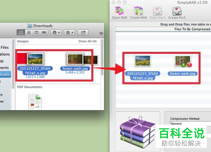The height and width of the screenshot is (152, 211).
Task: Click the forest-path.jpg filename label in Finder
Action: (x=75, y=69)
